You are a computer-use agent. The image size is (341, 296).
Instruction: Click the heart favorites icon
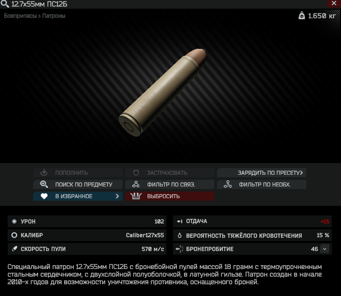[x=44, y=196]
